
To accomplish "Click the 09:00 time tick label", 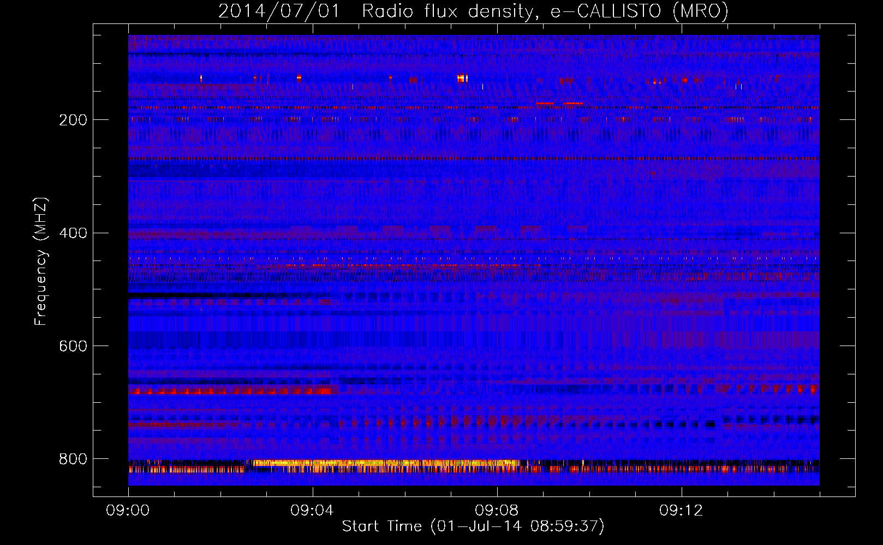I will tap(128, 511).
